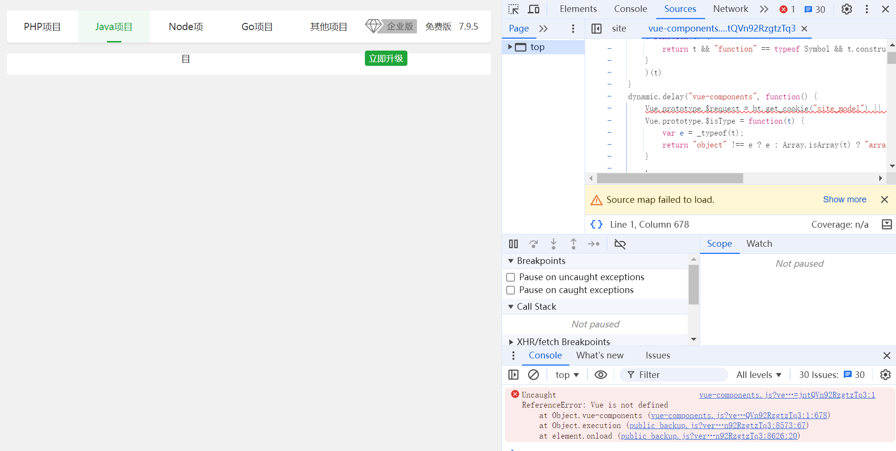Switch to the Console panel tab
The height and width of the screenshot is (451, 896).
pyautogui.click(x=630, y=9)
